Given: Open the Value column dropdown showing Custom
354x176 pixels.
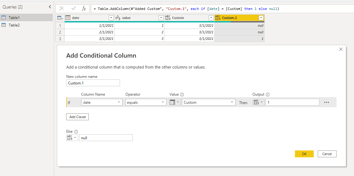Looking at the screenshot, I should pyautogui.click(x=209, y=102).
